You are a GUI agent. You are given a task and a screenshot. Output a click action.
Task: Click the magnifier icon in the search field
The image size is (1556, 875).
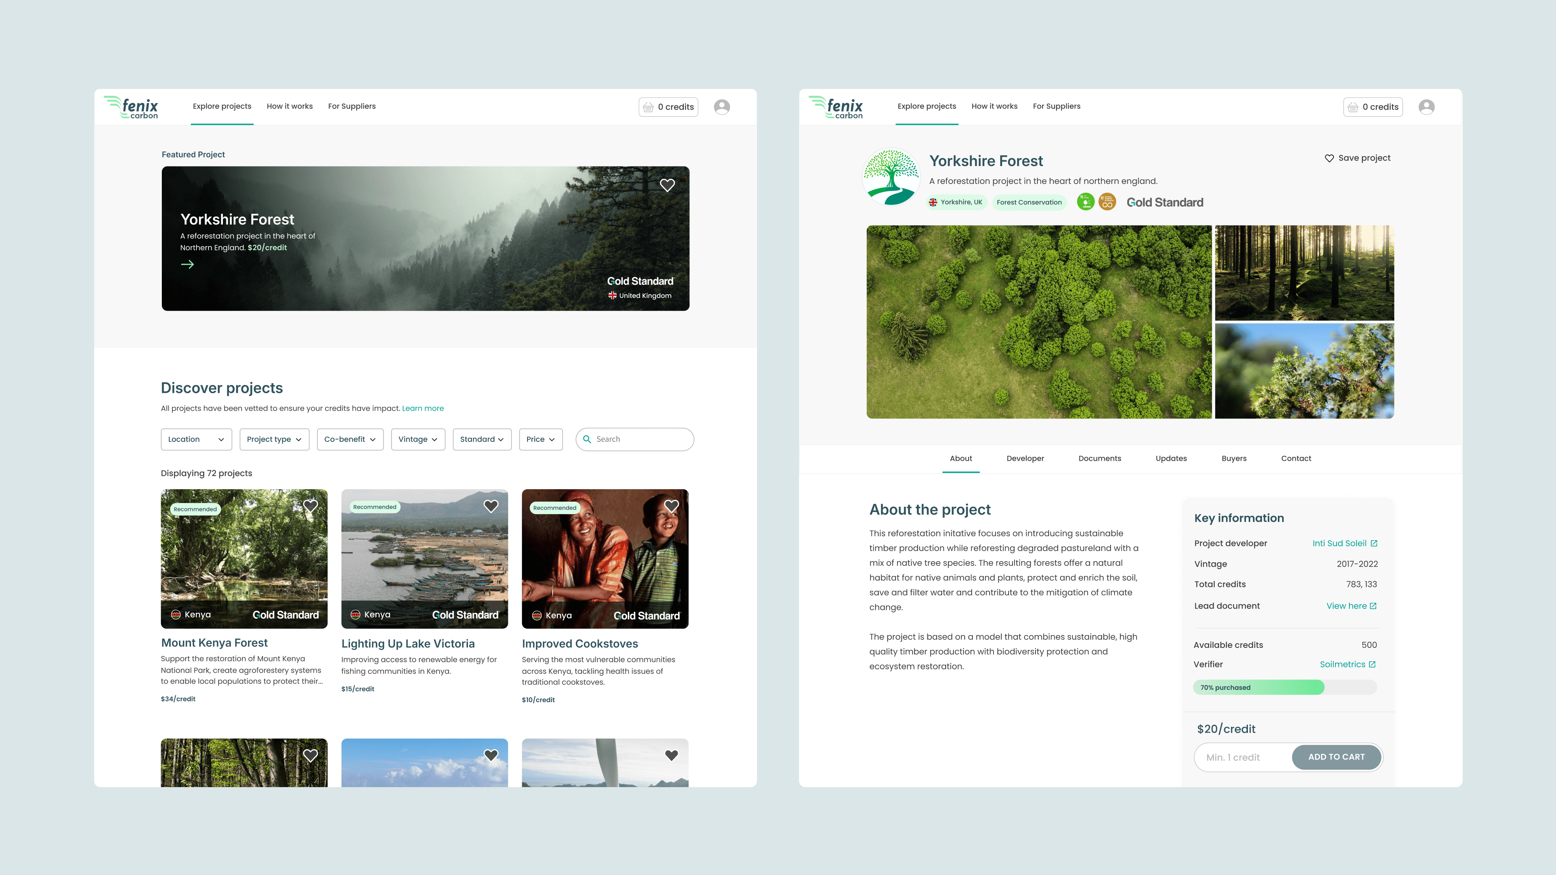(587, 439)
